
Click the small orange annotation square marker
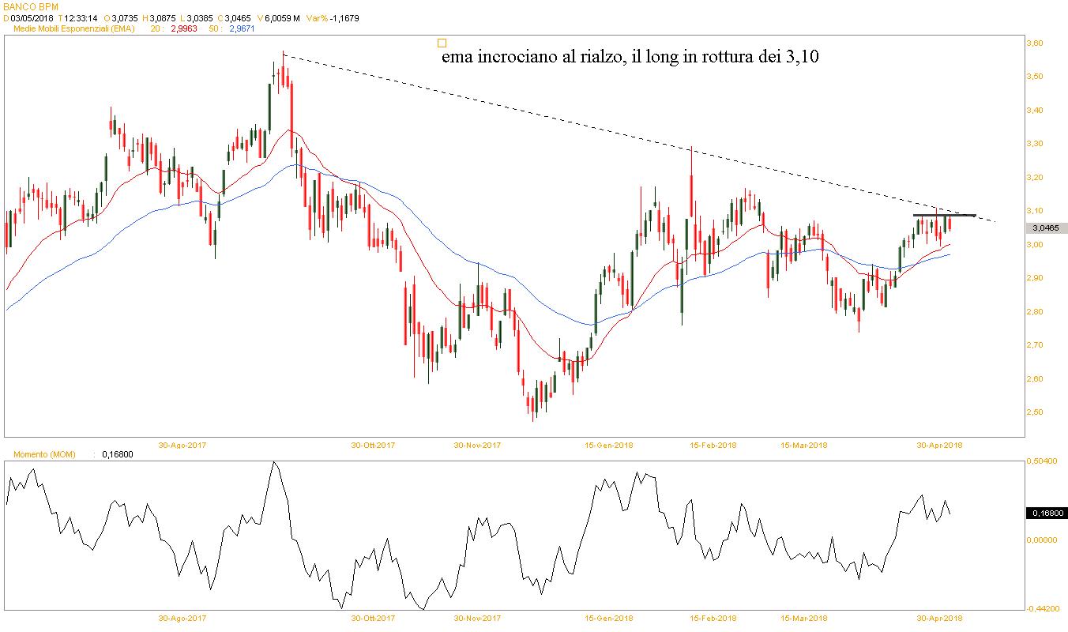coord(442,43)
